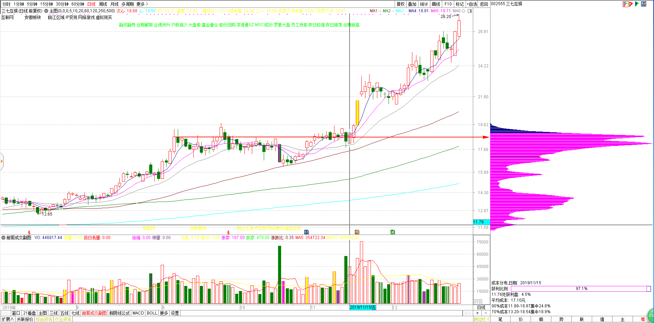Viewport: 654px width, 323px height.
Task: Zoom in chart with plus button
Action: (x=478, y=313)
